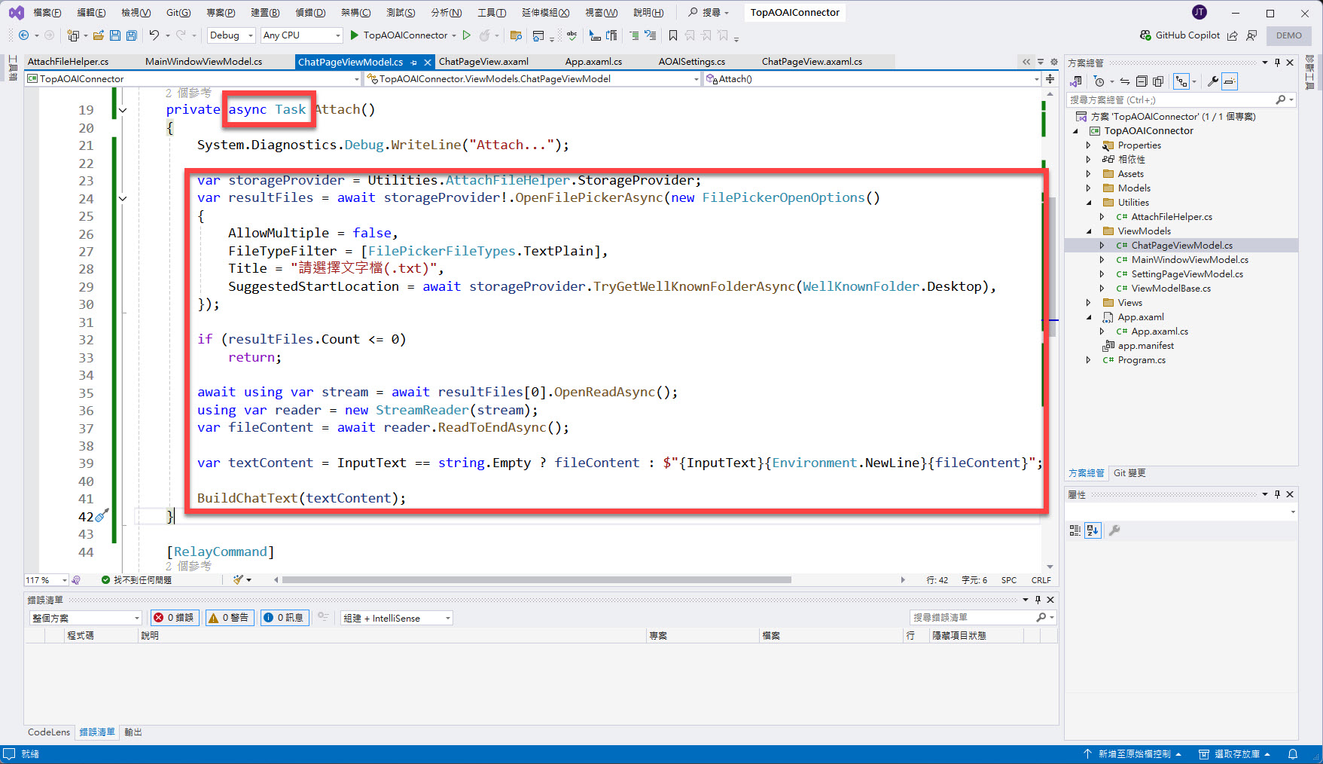The height and width of the screenshot is (764, 1323).
Task: Click Start Without Debugging outlined play icon
Action: [467, 35]
